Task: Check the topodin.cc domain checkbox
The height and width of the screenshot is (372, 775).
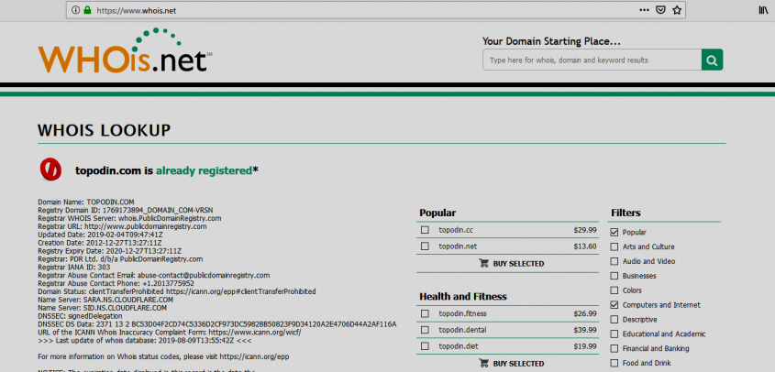Action: [425, 230]
